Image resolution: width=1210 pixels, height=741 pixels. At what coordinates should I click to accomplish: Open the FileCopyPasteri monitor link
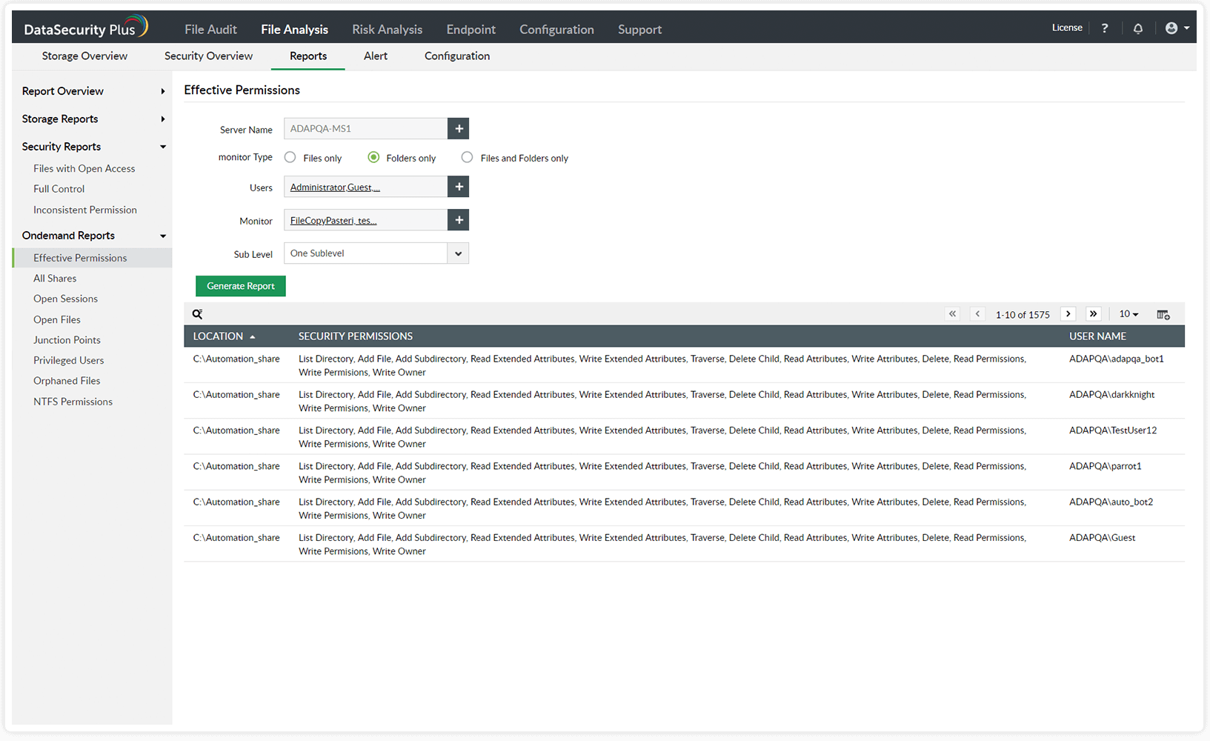333,221
